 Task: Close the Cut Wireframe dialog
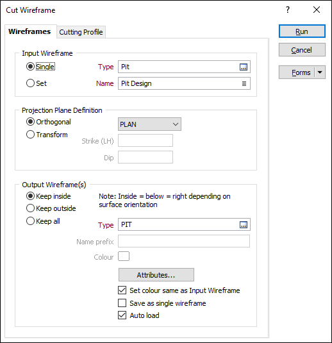[x=317, y=10]
